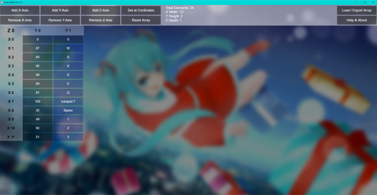The width and height of the screenshot is (377, 195).
Task: Click the Z 0 layer label
Action: (x=11, y=31)
